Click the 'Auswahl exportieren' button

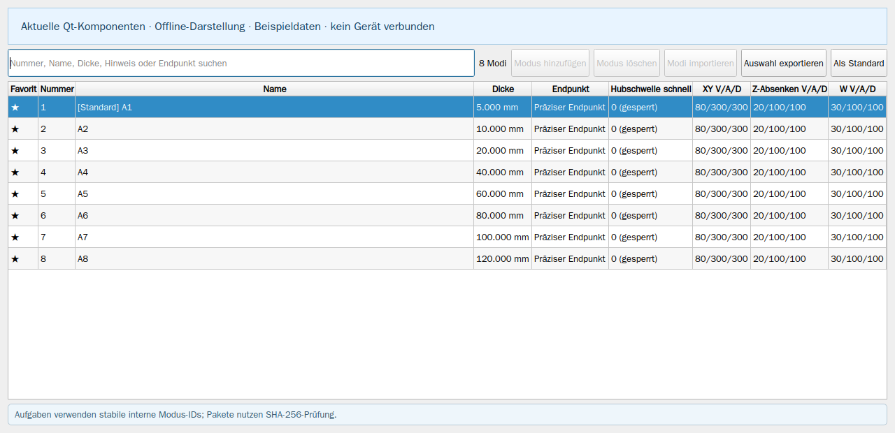[x=784, y=63]
